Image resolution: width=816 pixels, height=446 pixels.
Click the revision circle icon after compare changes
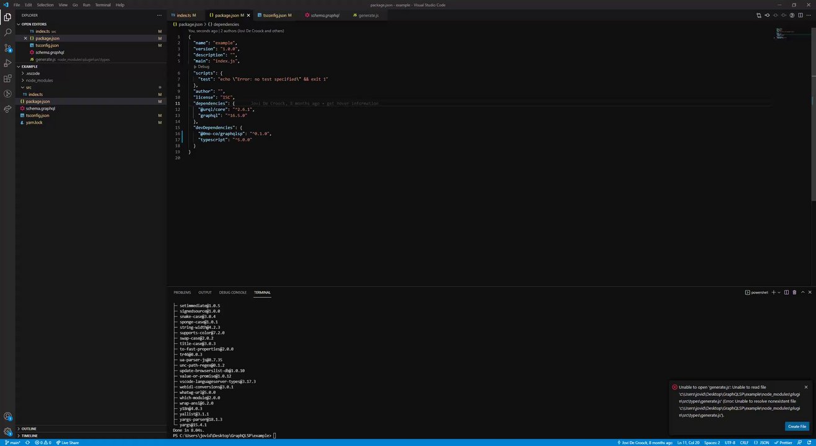point(768,15)
